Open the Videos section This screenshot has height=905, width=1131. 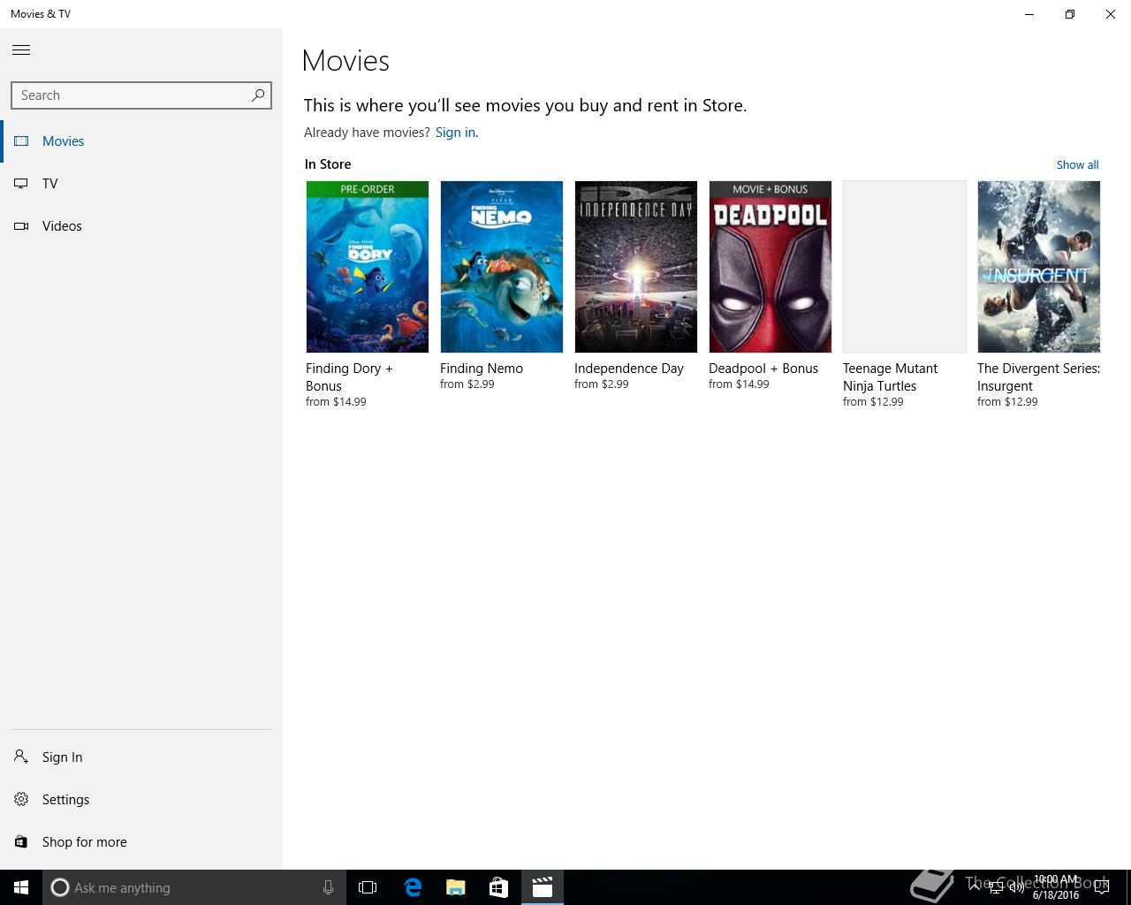[x=141, y=226]
